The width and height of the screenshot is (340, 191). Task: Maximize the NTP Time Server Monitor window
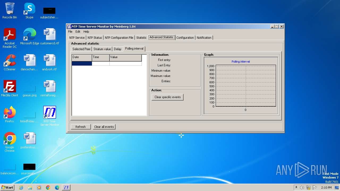(x=277, y=27)
